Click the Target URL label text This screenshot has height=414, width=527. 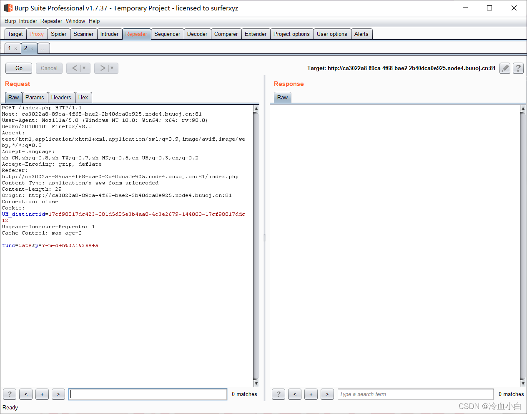click(401, 68)
